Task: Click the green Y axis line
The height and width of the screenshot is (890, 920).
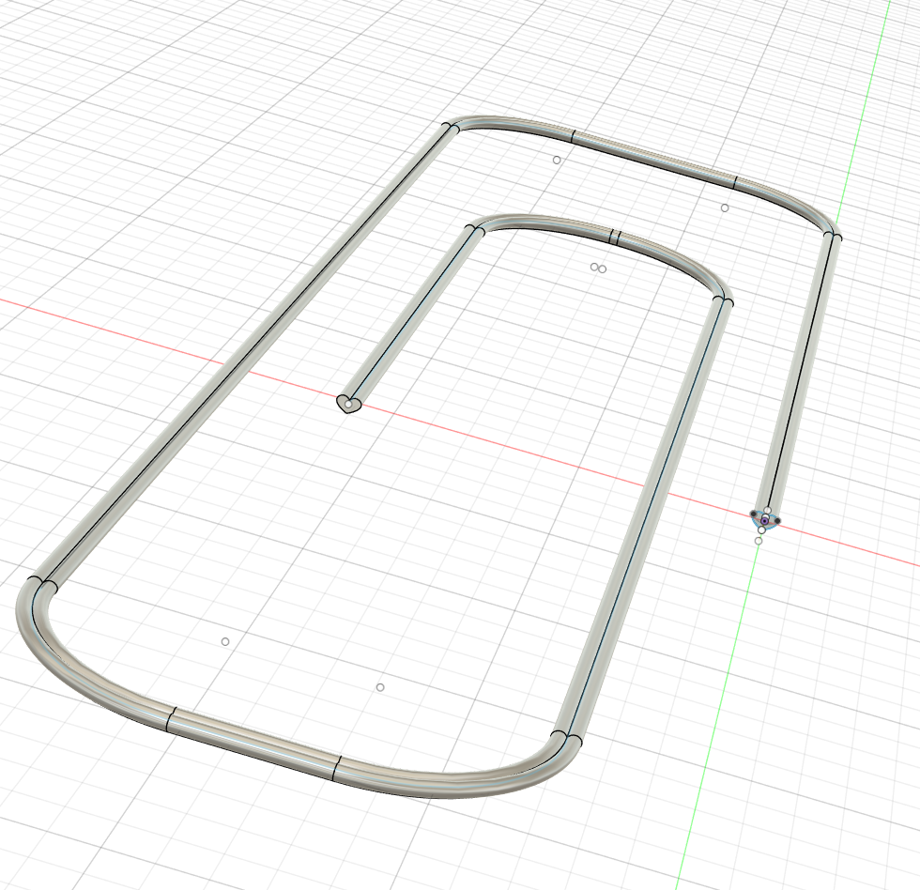Action: (713, 732)
